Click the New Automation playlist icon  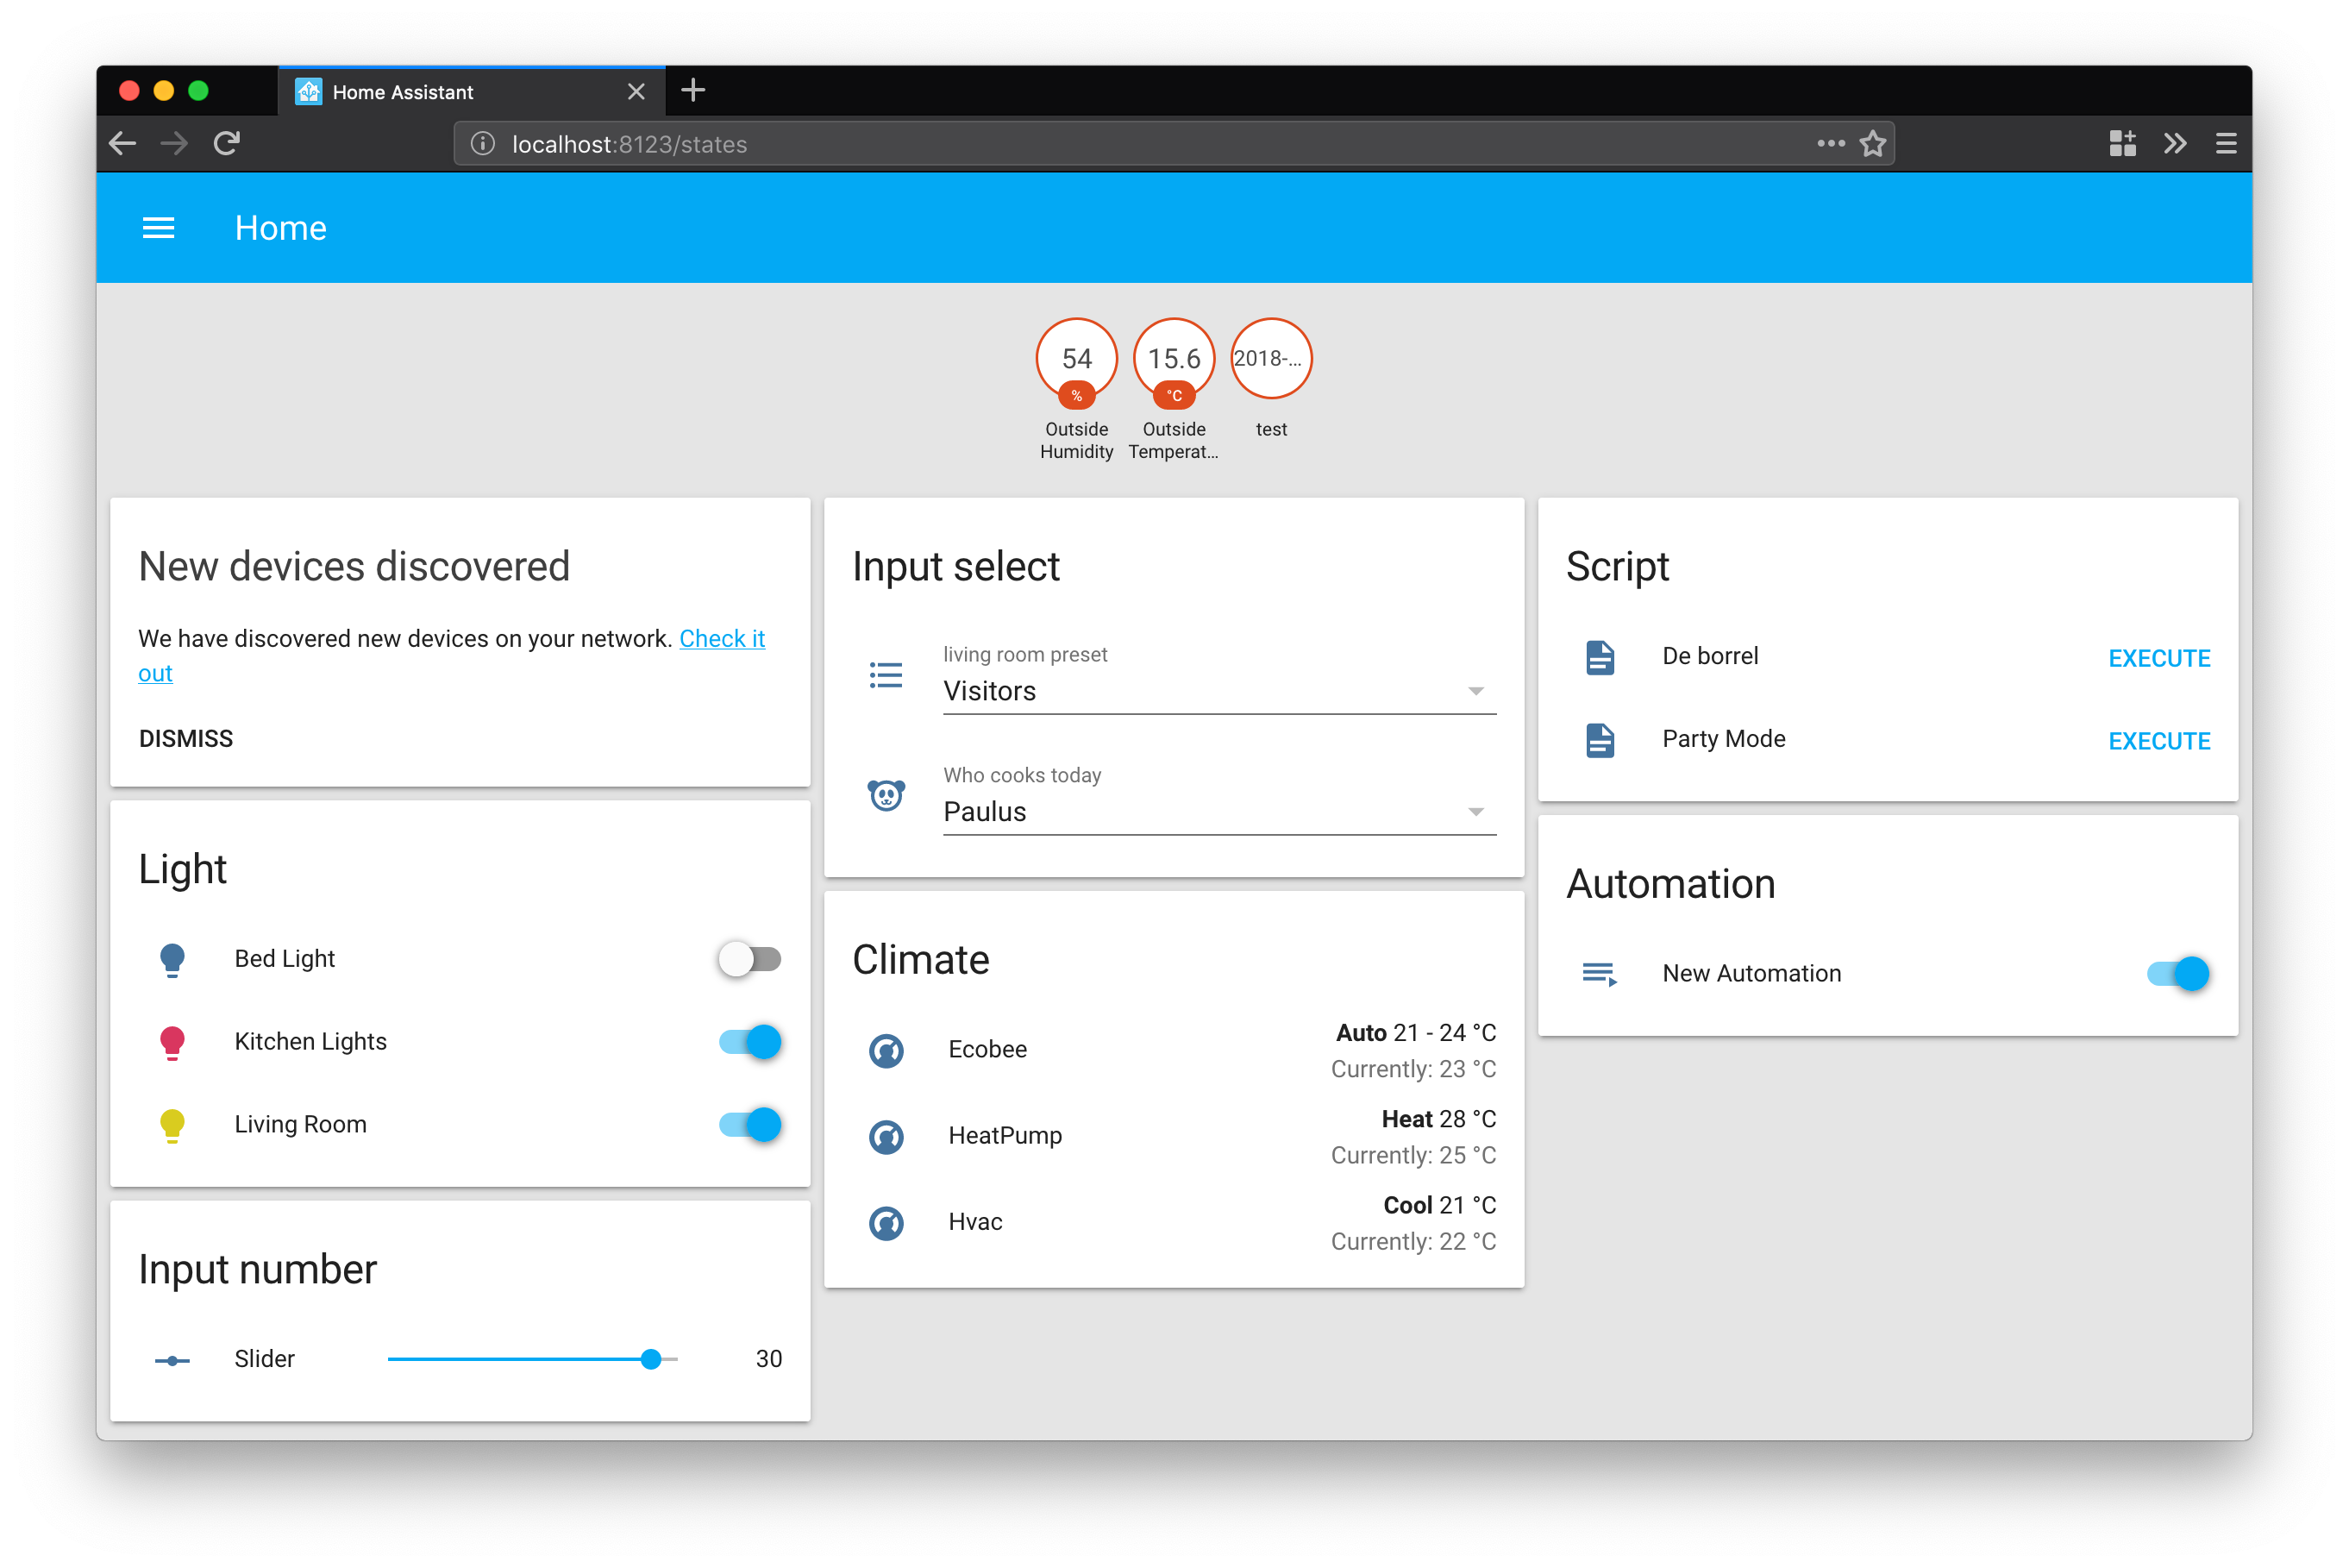click(x=1600, y=974)
